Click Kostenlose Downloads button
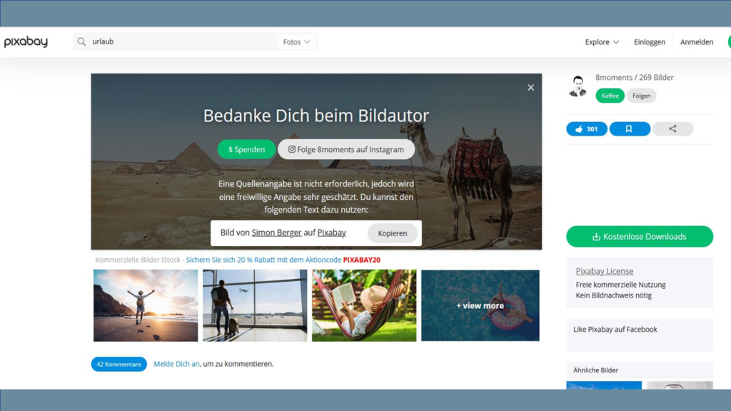 coord(639,236)
